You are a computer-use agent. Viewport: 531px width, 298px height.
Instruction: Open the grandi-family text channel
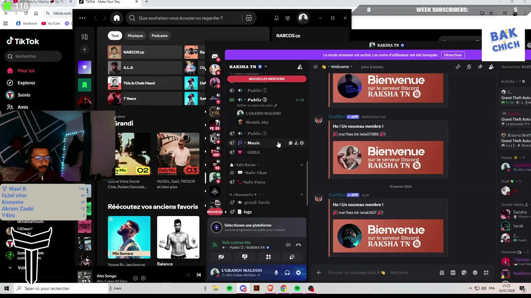tap(257, 202)
